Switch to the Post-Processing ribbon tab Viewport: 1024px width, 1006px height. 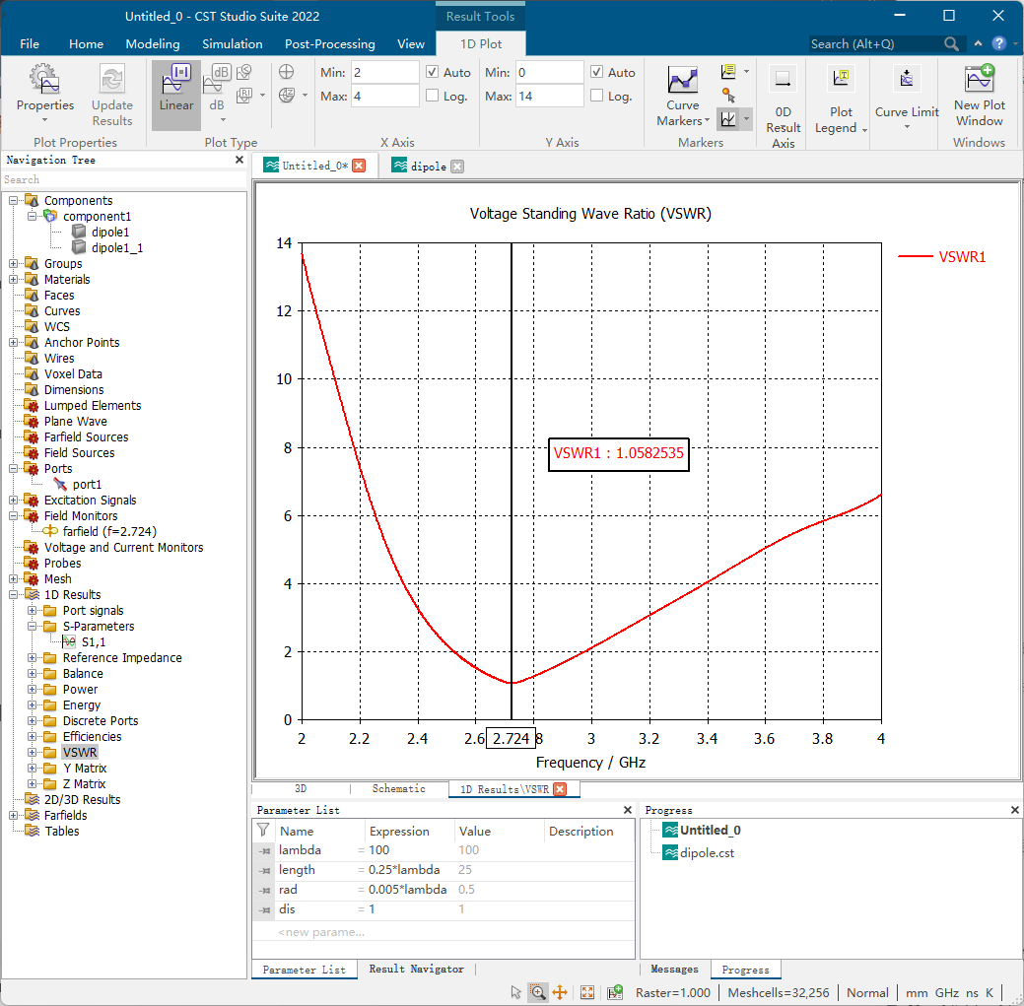(330, 43)
